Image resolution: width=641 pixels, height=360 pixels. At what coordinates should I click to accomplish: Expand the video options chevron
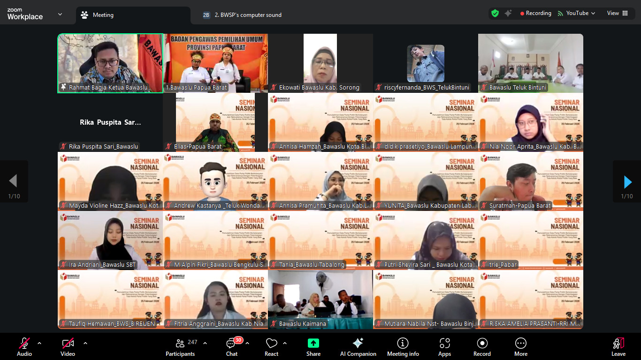pyautogui.click(x=85, y=343)
